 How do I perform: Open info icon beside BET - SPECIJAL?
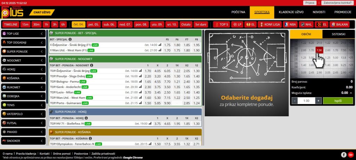click(71, 39)
